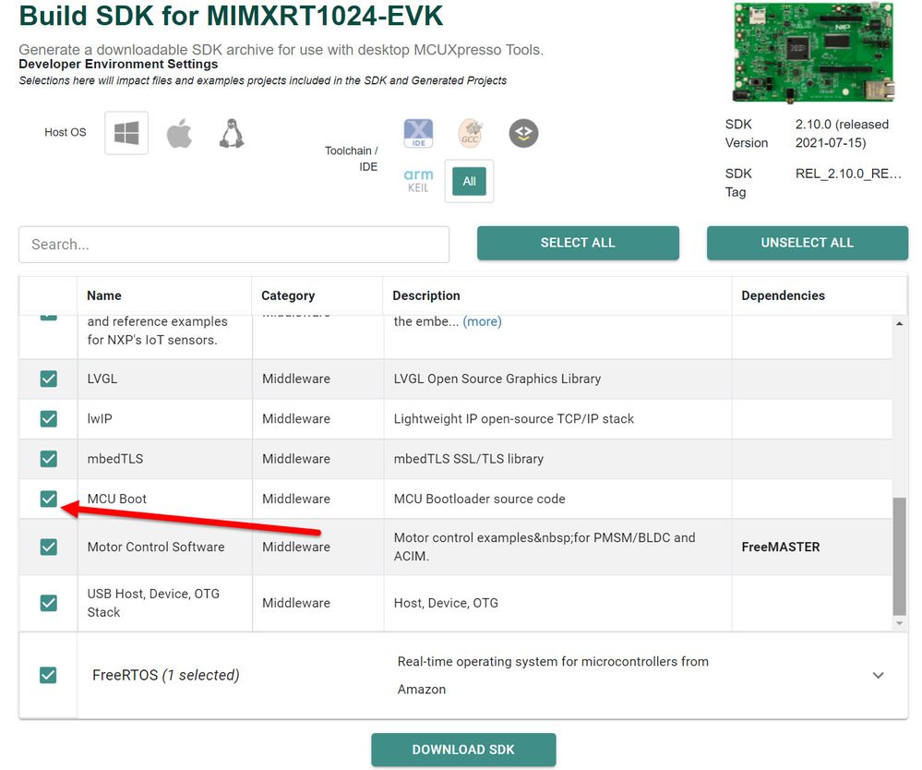Click 'mbedTLS SSL/TLS library' description
Screen dimensions: 922x770
[469, 459]
